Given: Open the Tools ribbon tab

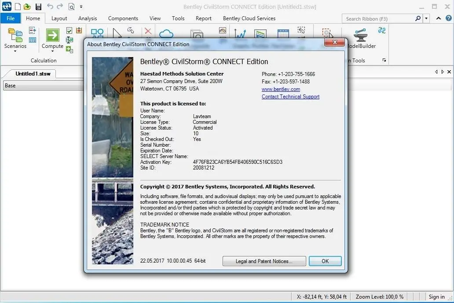Looking at the screenshot, I should click(178, 18).
